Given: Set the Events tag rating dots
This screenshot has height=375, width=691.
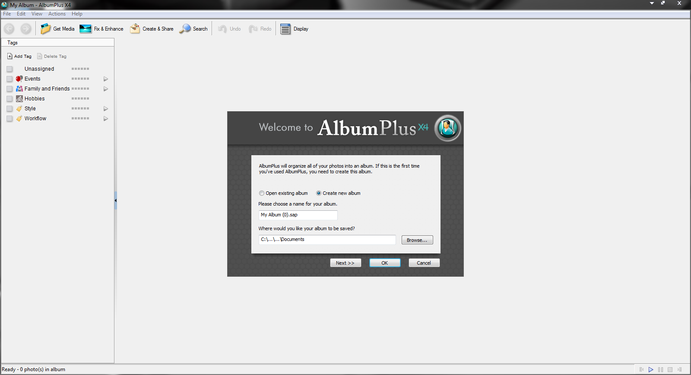Looking at the screenshot, I should (80, 79).
